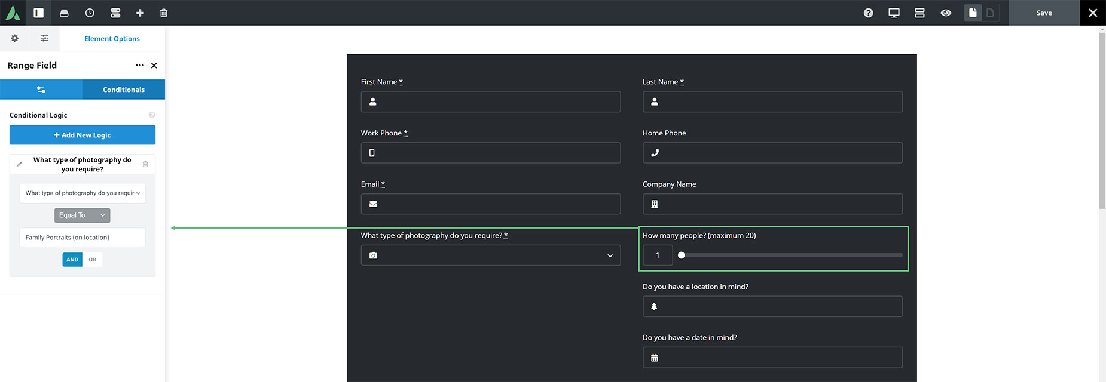Switch to desktop view icon

click(x=894, y=13)
